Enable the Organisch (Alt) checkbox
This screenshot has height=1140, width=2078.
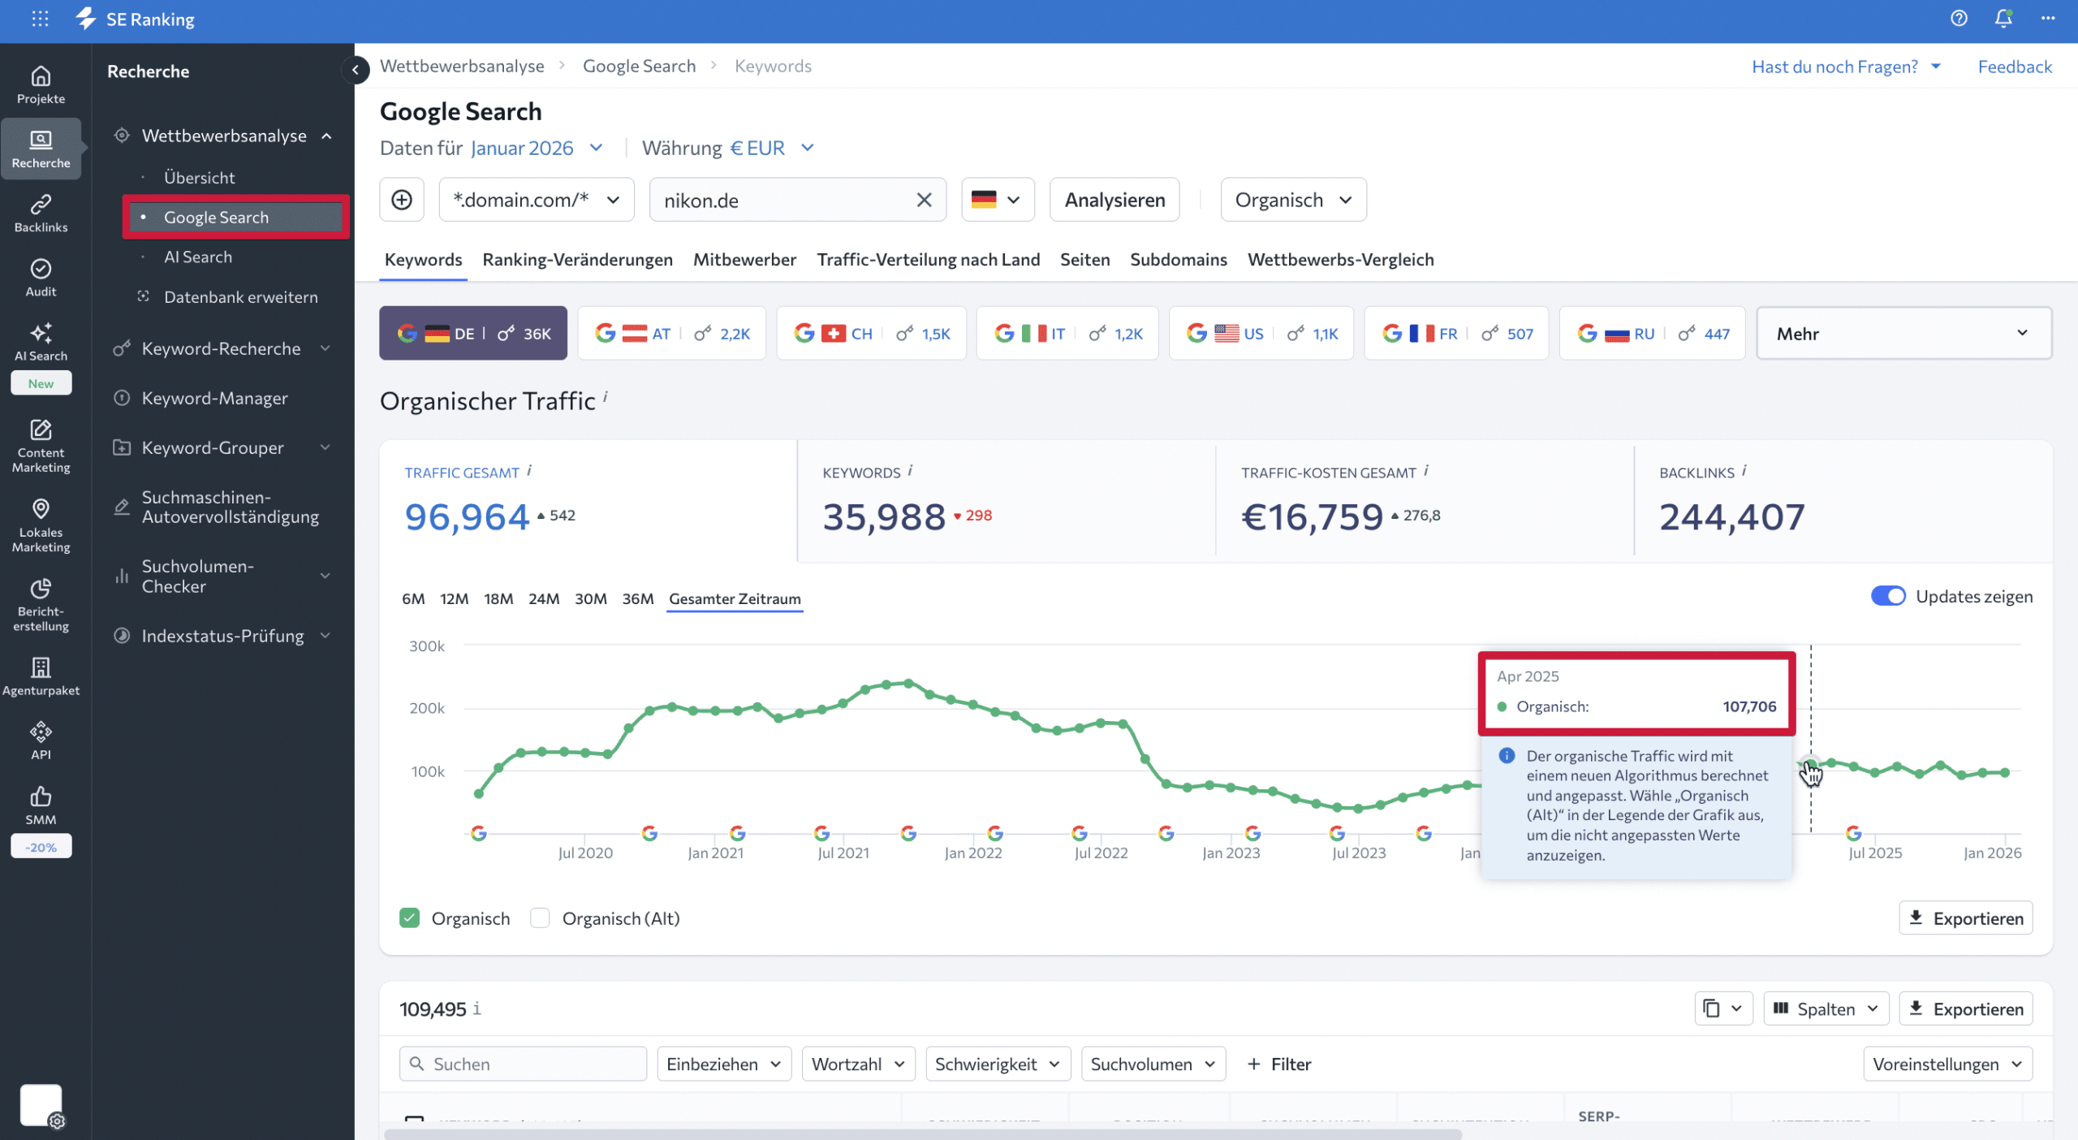[x=541, y=918]
